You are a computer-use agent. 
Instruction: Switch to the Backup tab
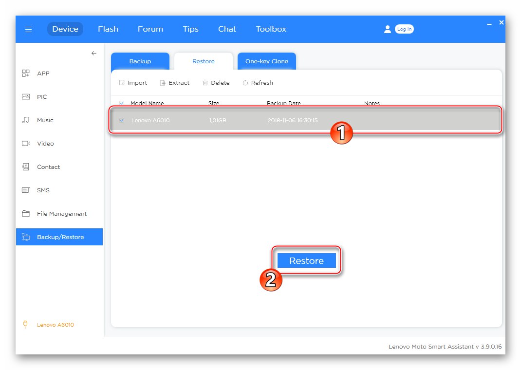140,61
